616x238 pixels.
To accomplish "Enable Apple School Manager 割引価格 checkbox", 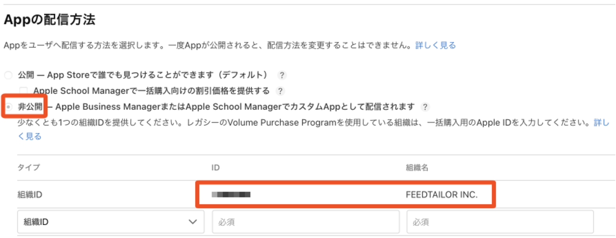I will click(x=23, y=91).
